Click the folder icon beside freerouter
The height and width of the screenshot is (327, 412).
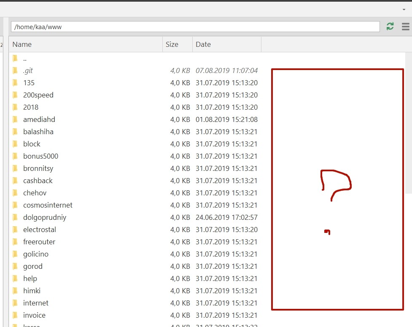[x=15, y=242]
